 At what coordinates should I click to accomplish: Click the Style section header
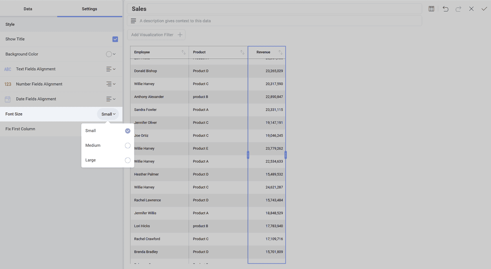click(x=61, y=24)
